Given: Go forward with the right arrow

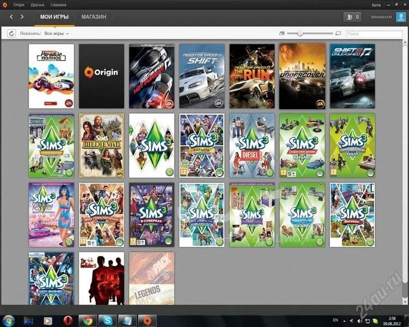Looking at the screenshot, I should click(22, 17).
